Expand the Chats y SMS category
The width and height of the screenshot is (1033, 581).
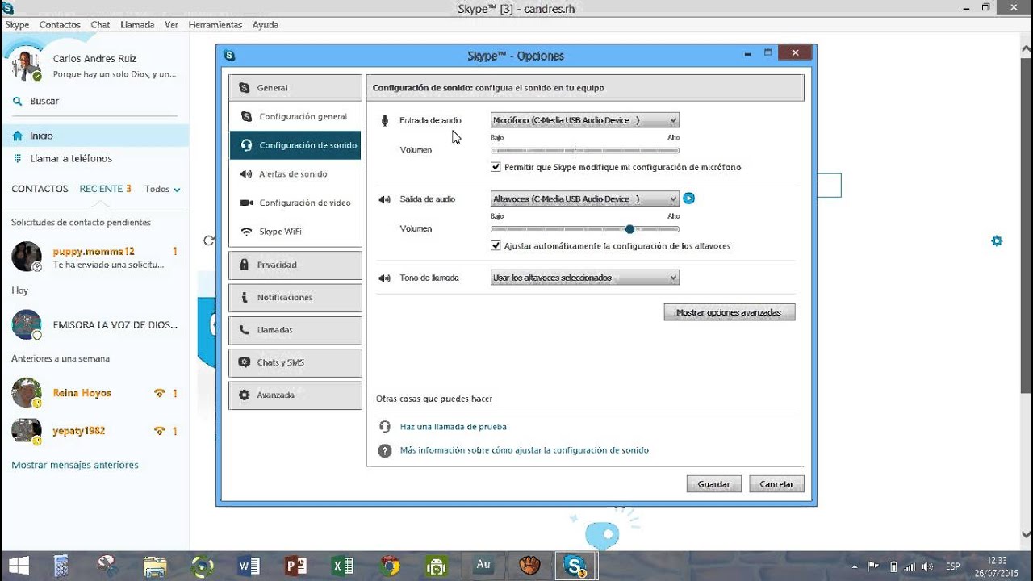(x=295, y=362)
